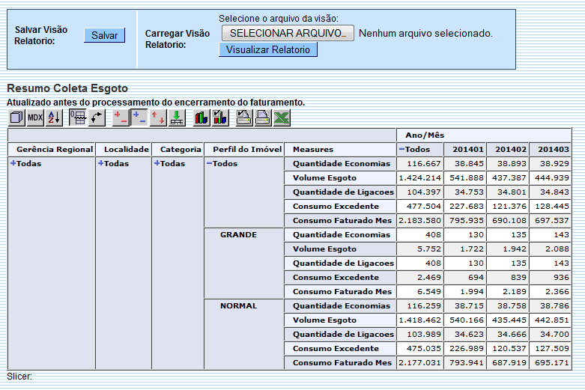
Task: Open the A-Z sort configuration
Action: tap(55, 117)
